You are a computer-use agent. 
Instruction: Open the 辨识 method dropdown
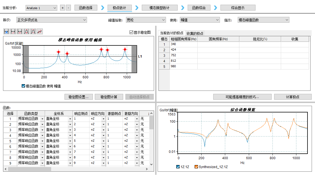coord(51,20)
